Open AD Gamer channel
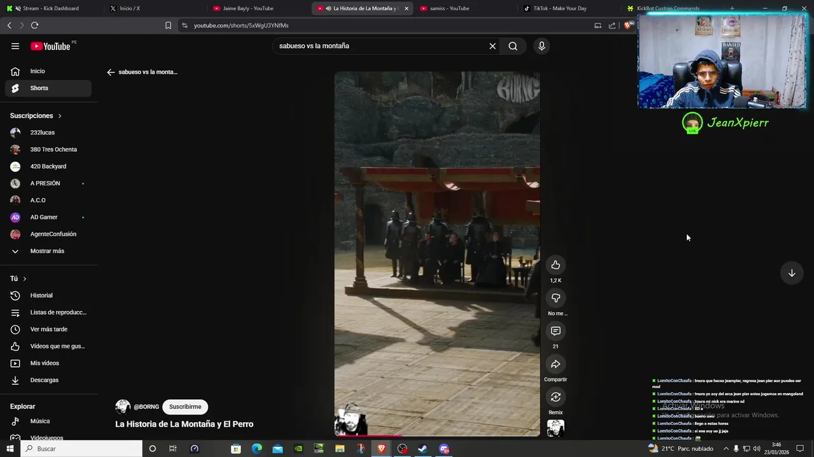814x457 pixels. click(x=48, y=217)
